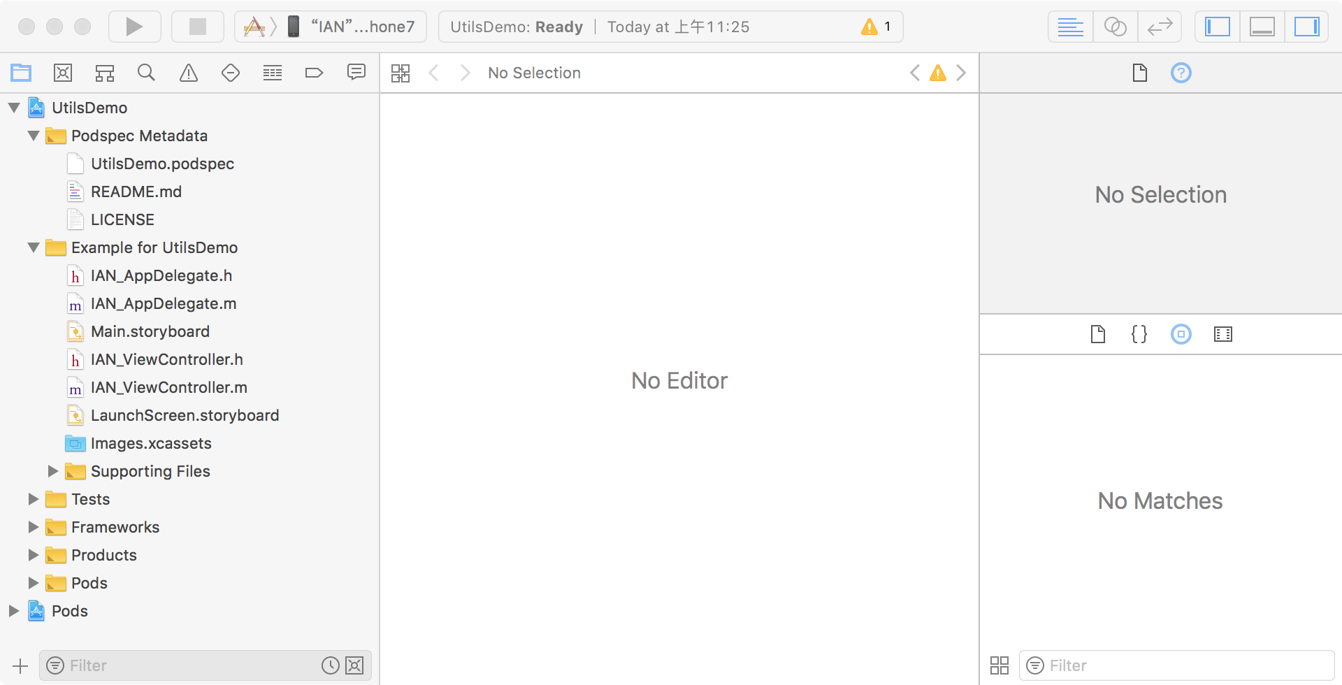Expand the Pods project
The width and height of the screenshot is (1342, 685).
pos(14,611)
